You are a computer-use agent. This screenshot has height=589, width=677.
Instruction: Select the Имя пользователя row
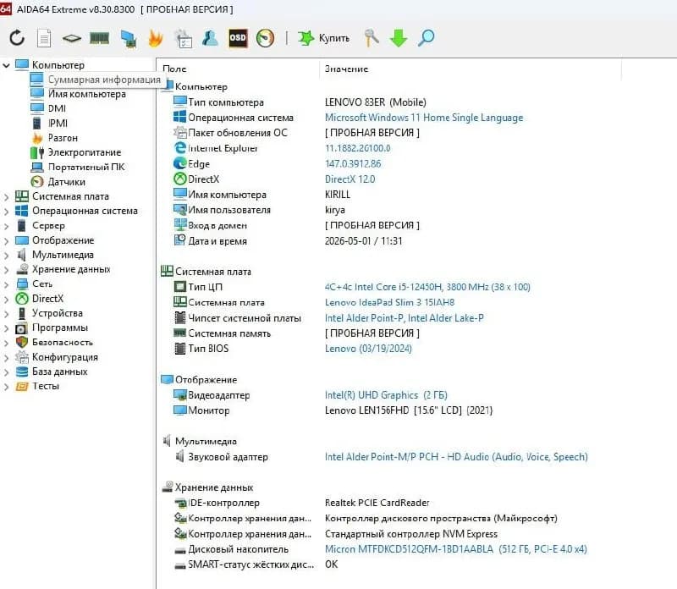pos(259,210)
